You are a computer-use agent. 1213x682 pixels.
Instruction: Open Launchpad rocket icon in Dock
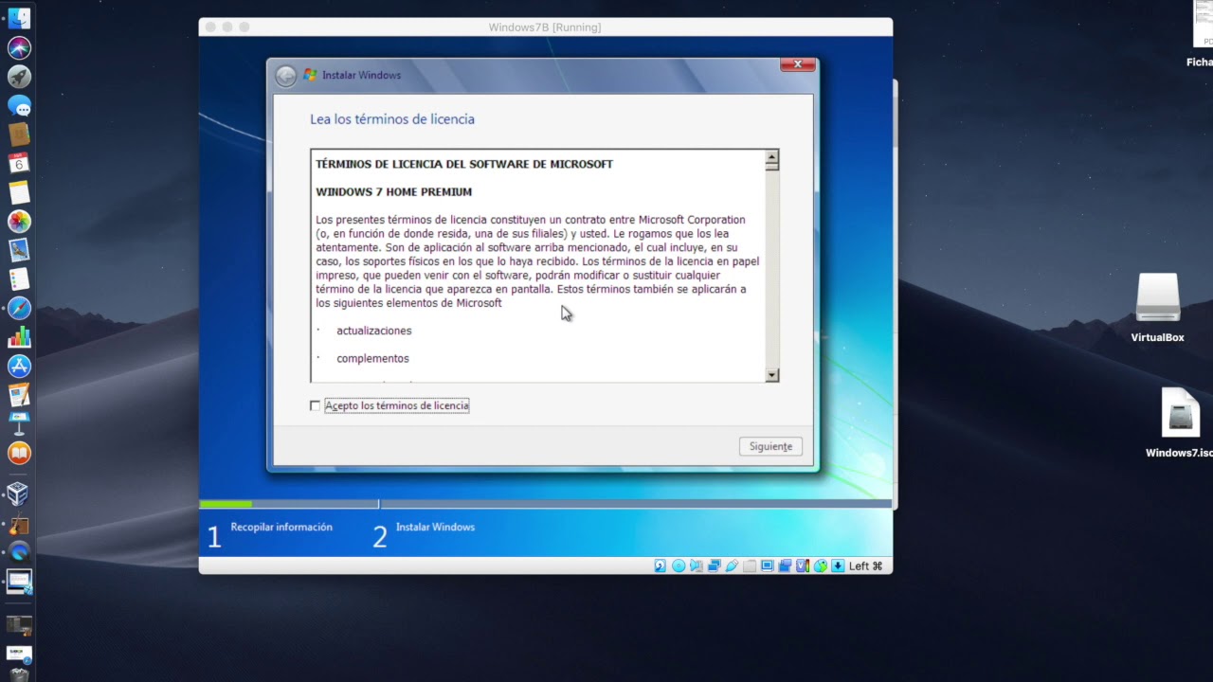click(19, 77)
